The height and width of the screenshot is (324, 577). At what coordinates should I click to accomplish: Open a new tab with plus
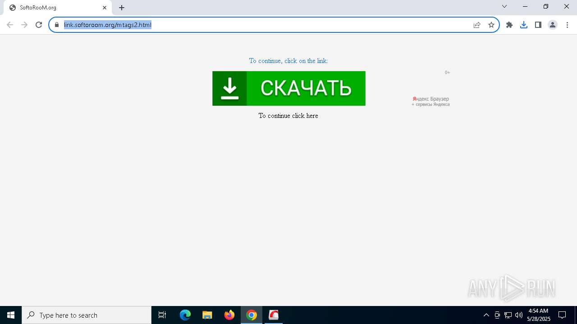(122, 8)
